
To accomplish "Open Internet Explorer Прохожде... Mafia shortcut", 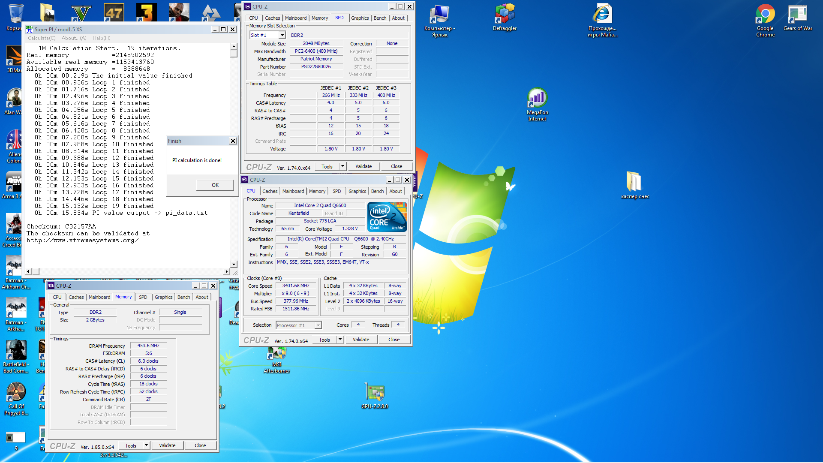I will pos(602,21).
